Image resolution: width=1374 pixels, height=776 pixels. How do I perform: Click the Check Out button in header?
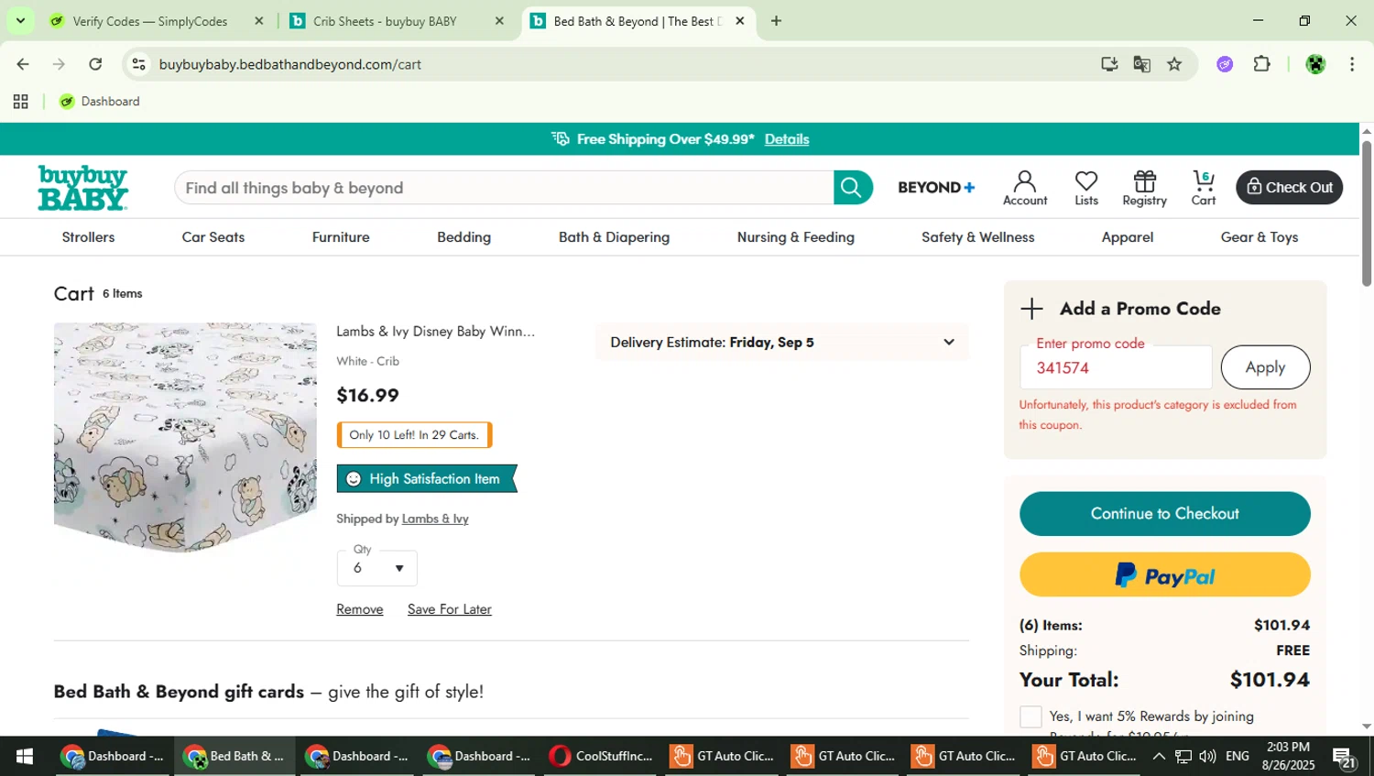click(1289, 188)
